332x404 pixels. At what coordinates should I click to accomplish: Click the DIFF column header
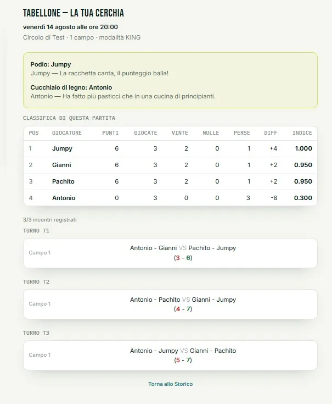[x=271, y=133]
